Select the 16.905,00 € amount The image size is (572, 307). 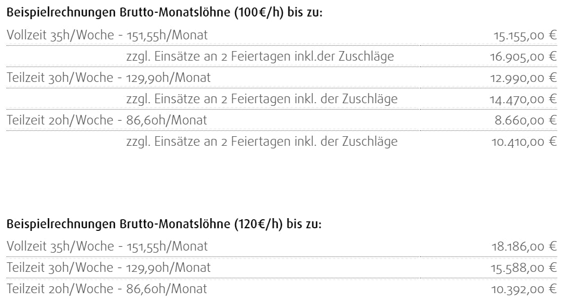(x=523, y=57)
